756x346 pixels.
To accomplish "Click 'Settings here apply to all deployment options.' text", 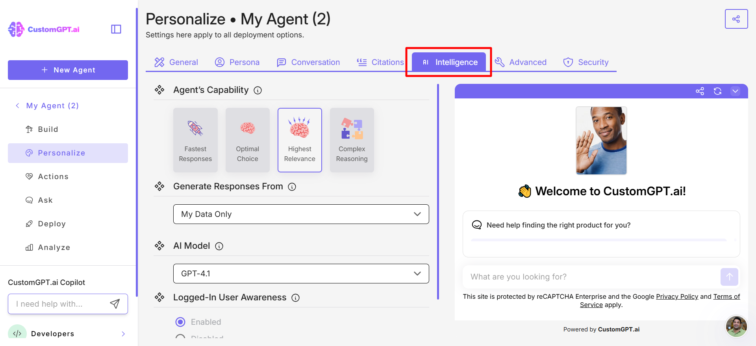I will coord(225,35).
